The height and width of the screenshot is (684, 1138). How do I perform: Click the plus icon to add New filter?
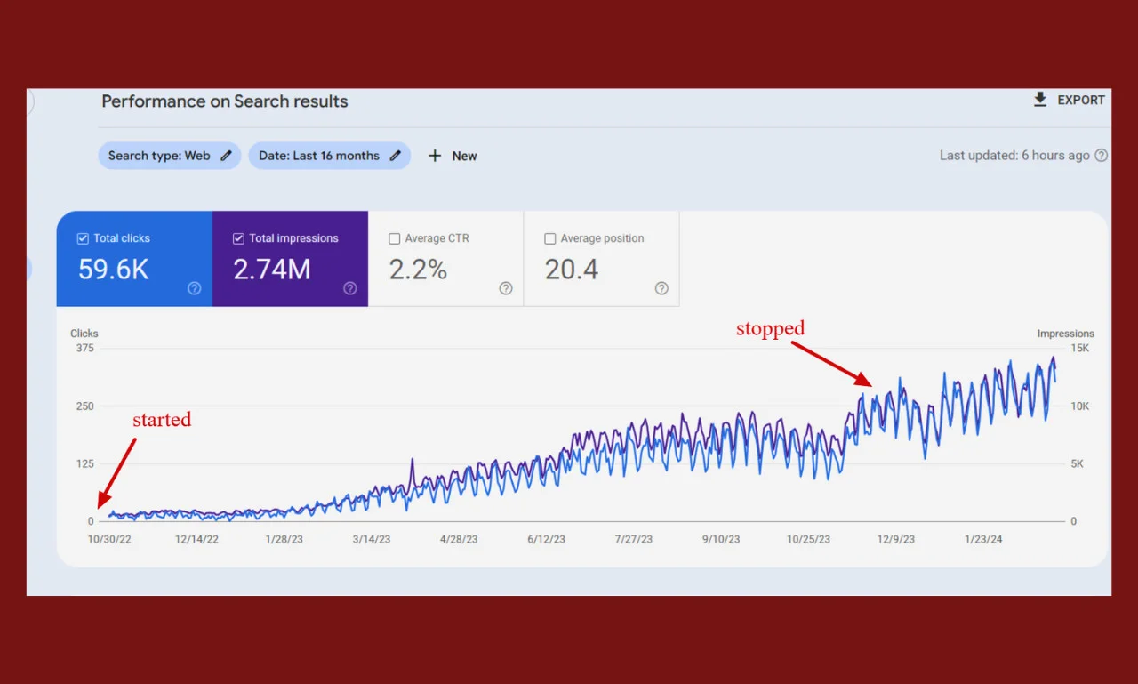click(x=435, y=156)
